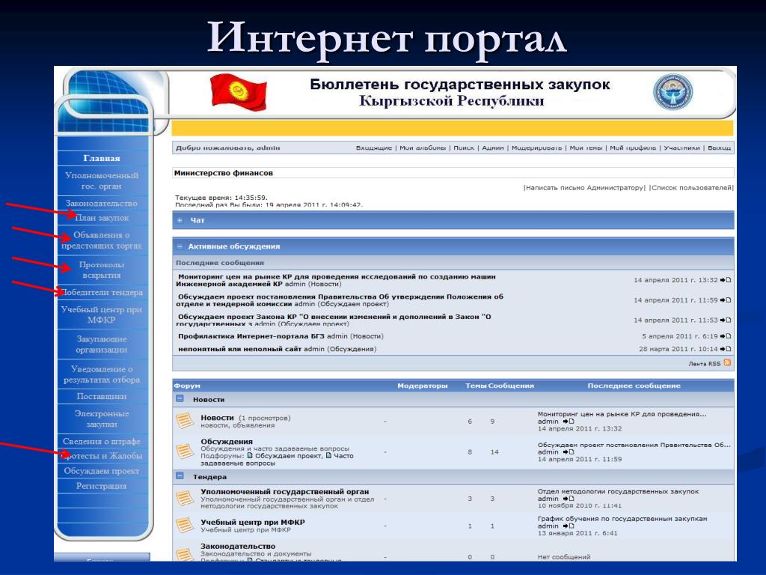
Task: Open the Участники link
Action: click(681, 147)
